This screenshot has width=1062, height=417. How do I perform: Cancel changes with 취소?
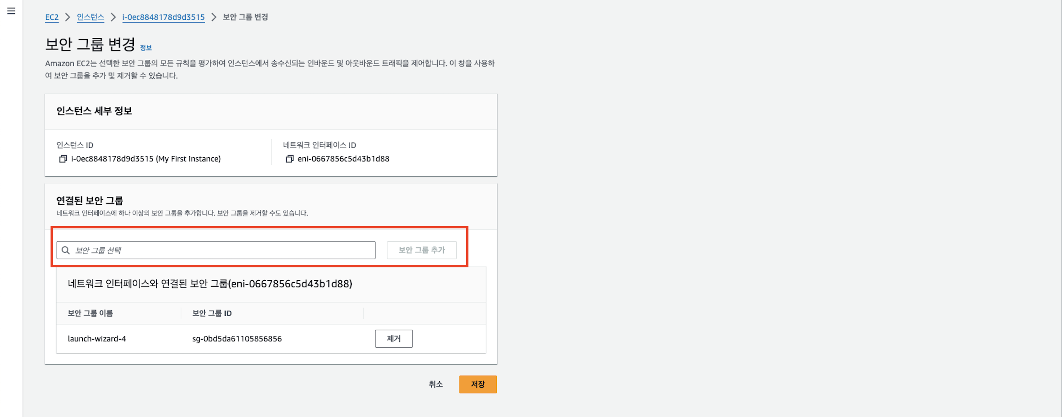[x=435, y=384]
